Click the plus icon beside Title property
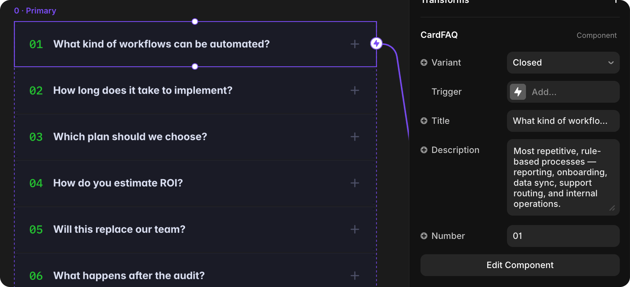The height and width of the screenshot is (287, 630). 424,121
